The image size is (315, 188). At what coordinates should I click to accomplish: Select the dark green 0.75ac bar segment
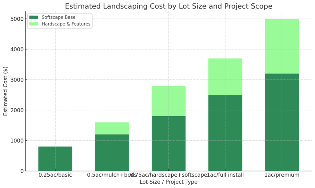click(169, 143)
